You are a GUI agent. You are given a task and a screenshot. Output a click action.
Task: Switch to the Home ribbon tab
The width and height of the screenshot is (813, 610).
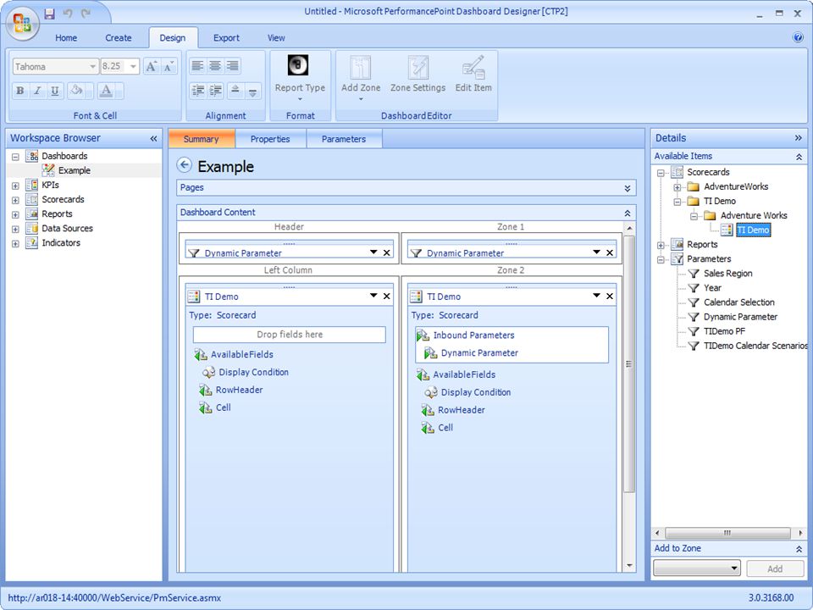pos(66,38)
